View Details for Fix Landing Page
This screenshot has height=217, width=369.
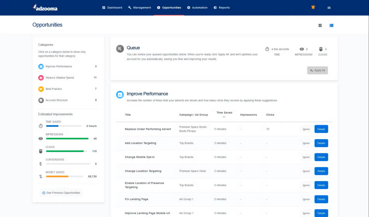(321, 199)
